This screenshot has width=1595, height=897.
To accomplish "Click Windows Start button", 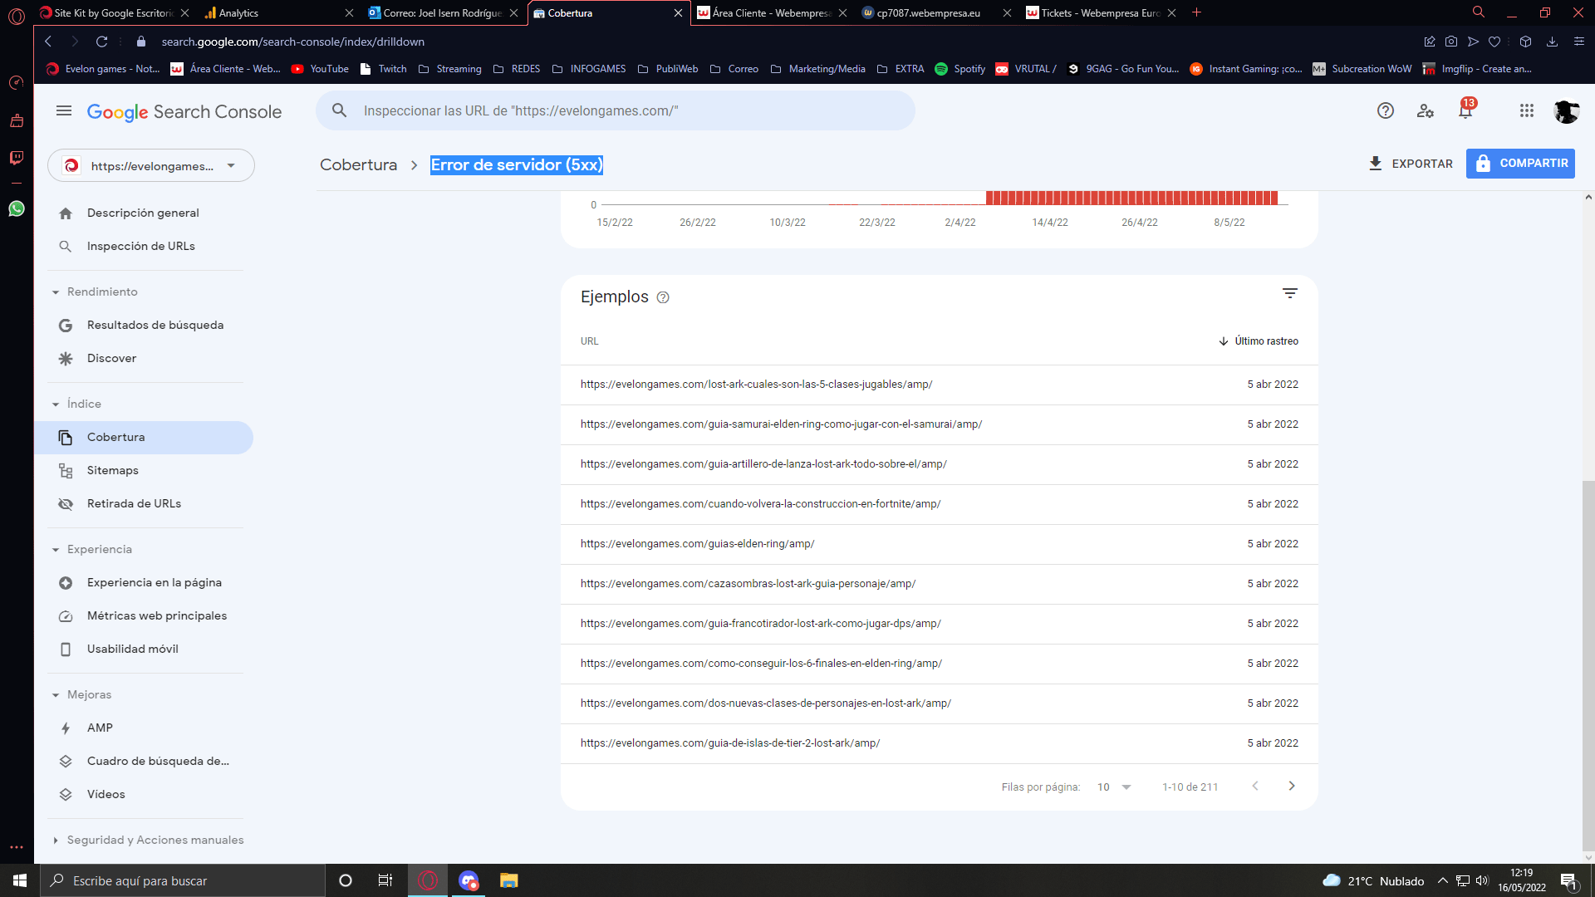I will (x=20, y=880).
